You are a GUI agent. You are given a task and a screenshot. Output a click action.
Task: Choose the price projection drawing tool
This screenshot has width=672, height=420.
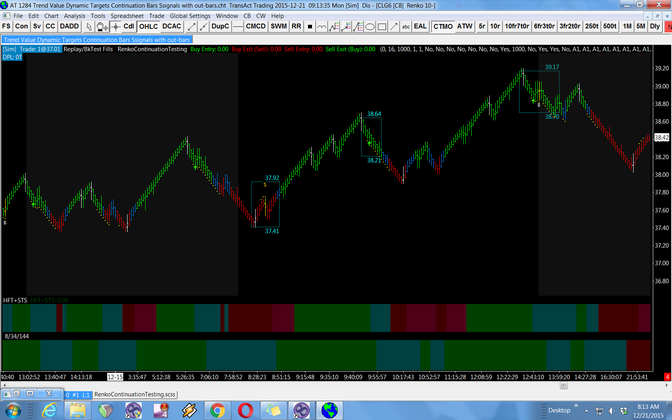click(x=346, y=26)
